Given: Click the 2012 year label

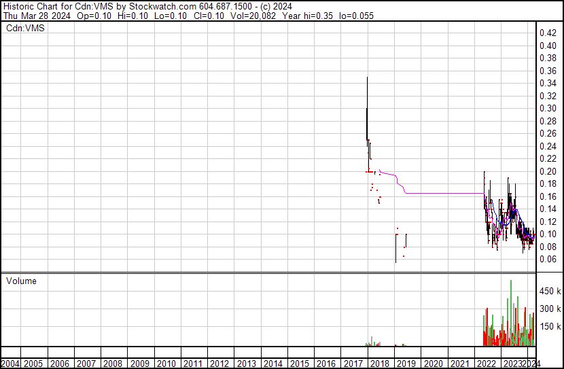Looking at the screenshot, I should (x=219, y=364).
